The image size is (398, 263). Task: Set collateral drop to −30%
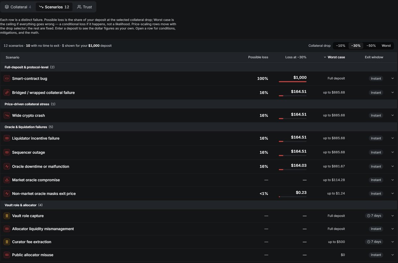click(x=356, y=45)
